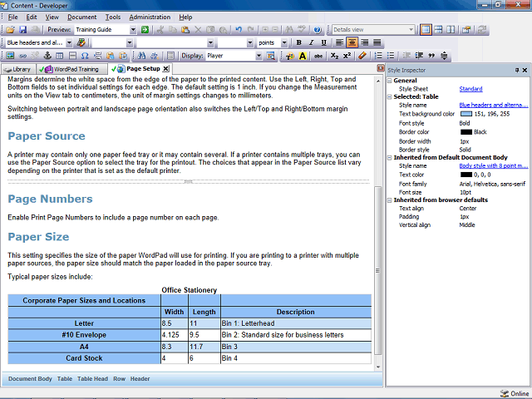Open the points unit dropdown

[x=284, y=42]
